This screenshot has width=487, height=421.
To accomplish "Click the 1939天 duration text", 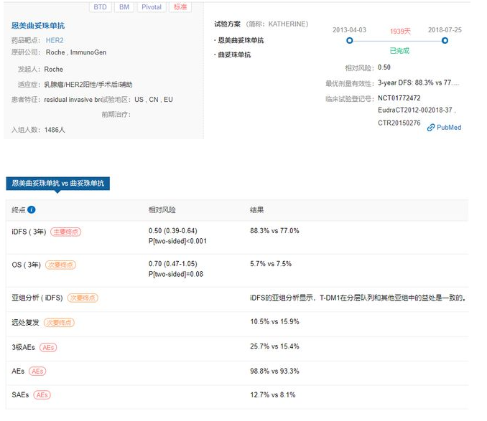I will [400, 32].
